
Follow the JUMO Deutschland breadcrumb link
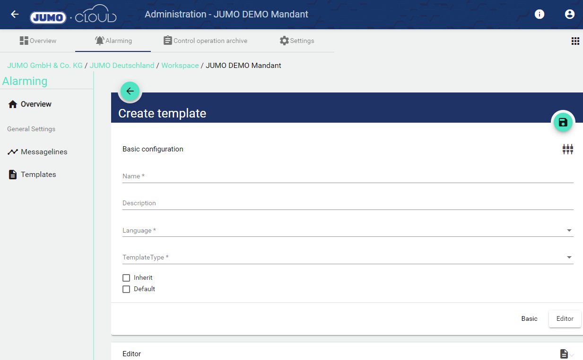click(x=122, y=66)
